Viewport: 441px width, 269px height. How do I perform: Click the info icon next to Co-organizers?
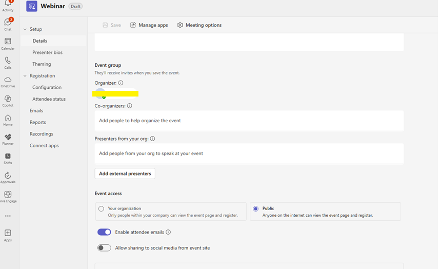[130, 106]
